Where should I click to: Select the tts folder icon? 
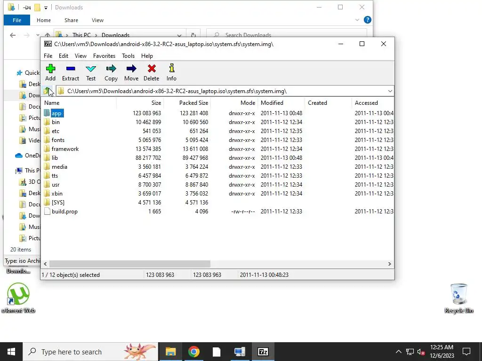47,175
